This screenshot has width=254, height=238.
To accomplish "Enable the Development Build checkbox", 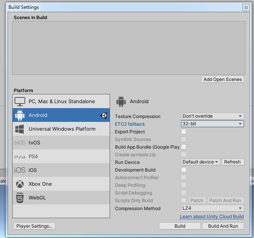I will coord(184,170).
